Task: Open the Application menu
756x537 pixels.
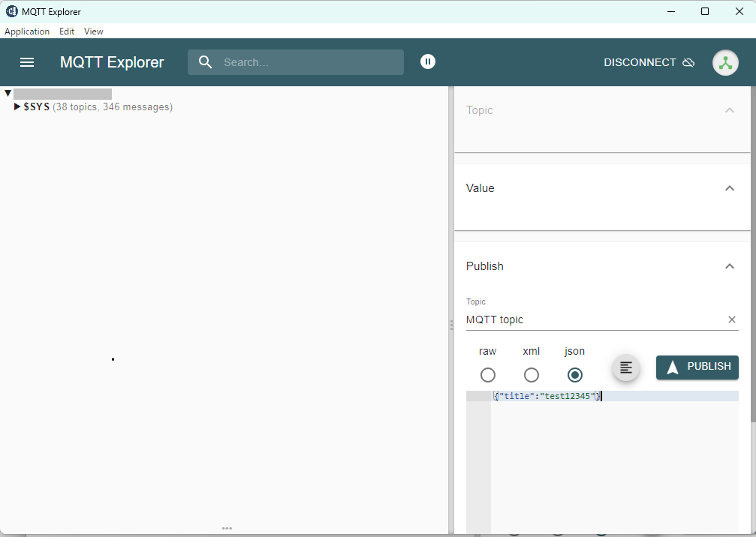Action: coord(27,31)
